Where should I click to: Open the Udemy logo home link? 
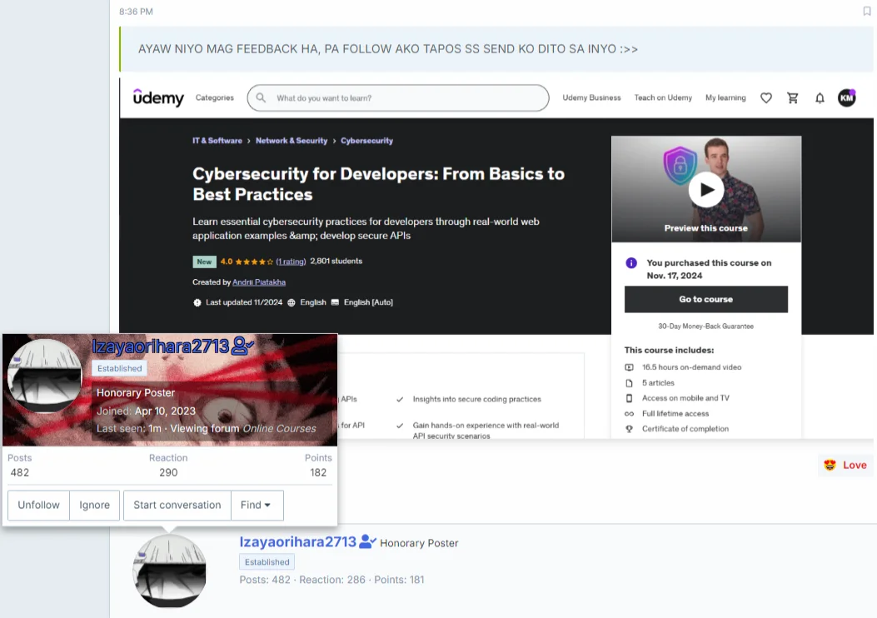(x=158, y=97)
